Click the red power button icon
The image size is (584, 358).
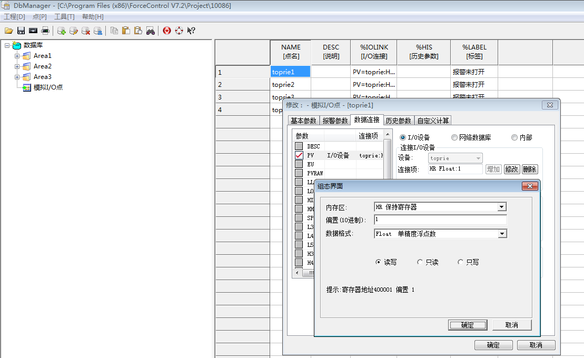click(x=167, y=31)
